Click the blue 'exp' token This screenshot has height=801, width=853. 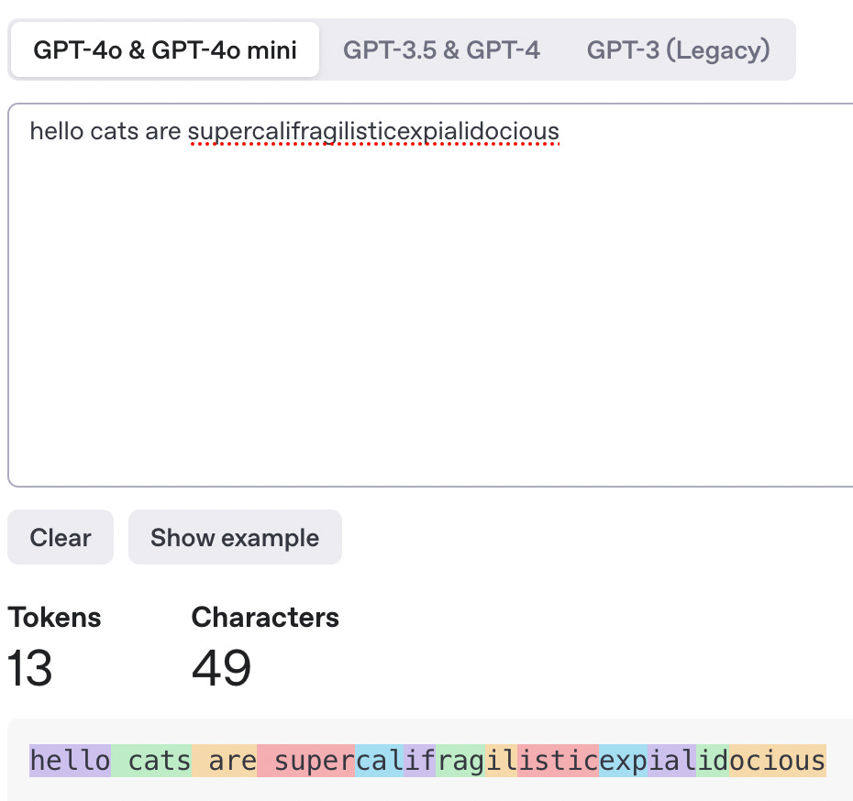[x=624, y=761]
